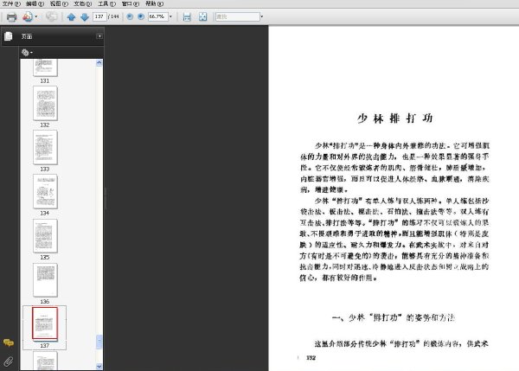519x371 pixels.
Task: Open the 编辑 (Edit) menu
Action: click(x=35, y=4)
